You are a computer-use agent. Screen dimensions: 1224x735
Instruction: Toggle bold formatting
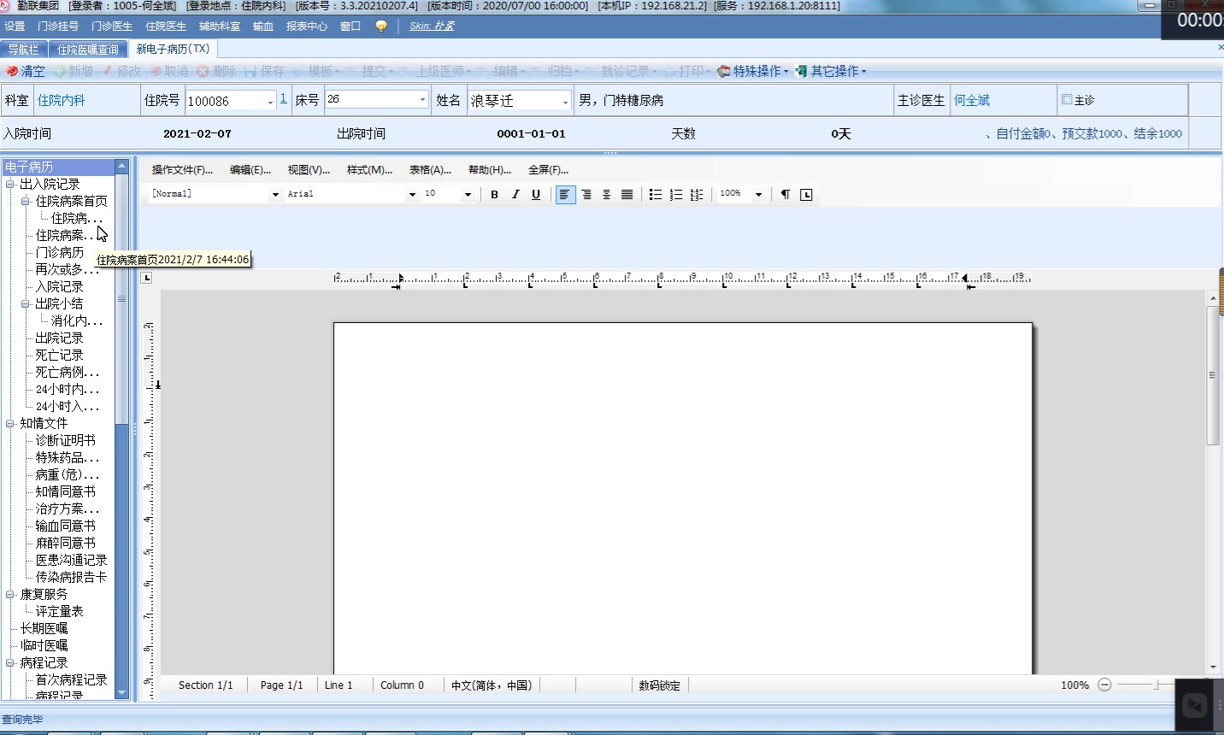494,195
